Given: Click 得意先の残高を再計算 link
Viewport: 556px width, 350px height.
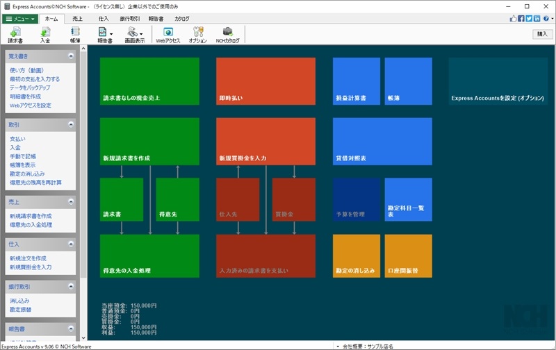Looking at the screenshot, I should 35,183.
